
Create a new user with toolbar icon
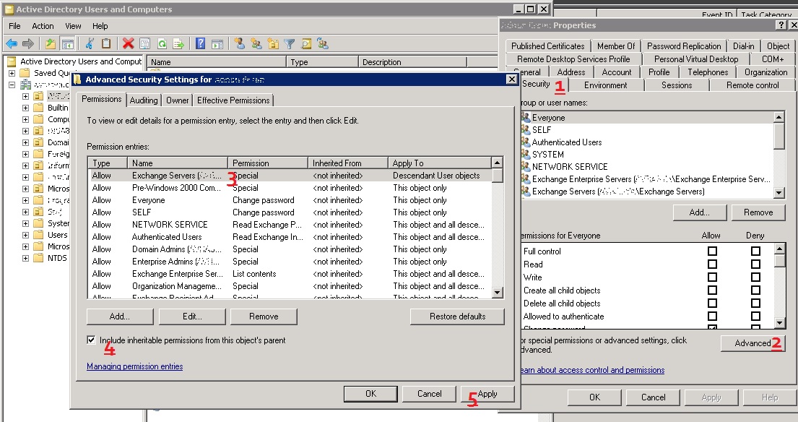tap(239, 44)
